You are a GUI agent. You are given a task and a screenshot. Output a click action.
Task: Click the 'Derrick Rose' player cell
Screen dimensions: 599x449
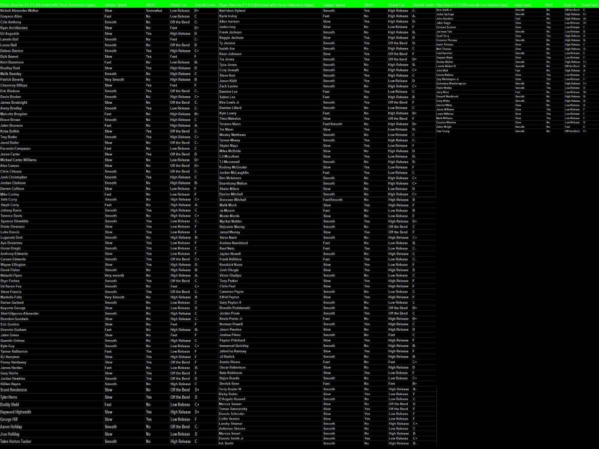[x=230, y=384]
